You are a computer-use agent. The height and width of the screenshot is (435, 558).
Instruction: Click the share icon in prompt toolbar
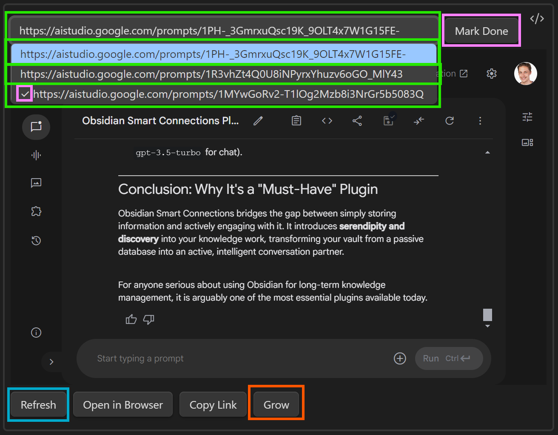357,121
